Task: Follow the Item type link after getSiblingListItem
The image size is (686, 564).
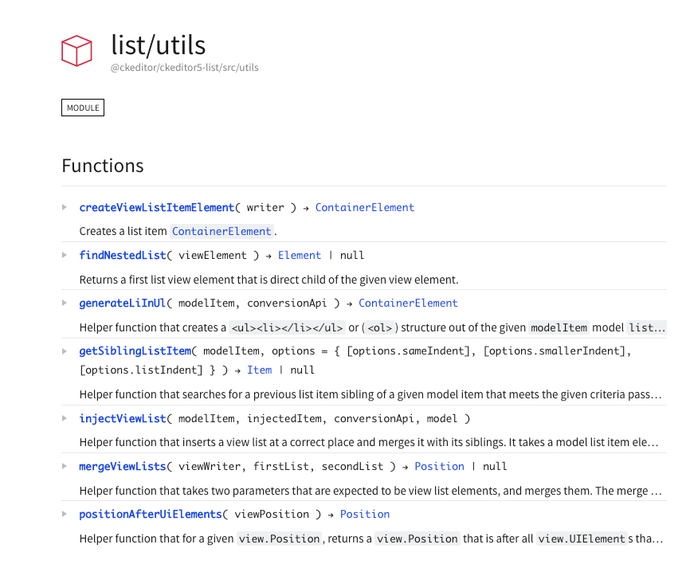Action: coord(260,370)
